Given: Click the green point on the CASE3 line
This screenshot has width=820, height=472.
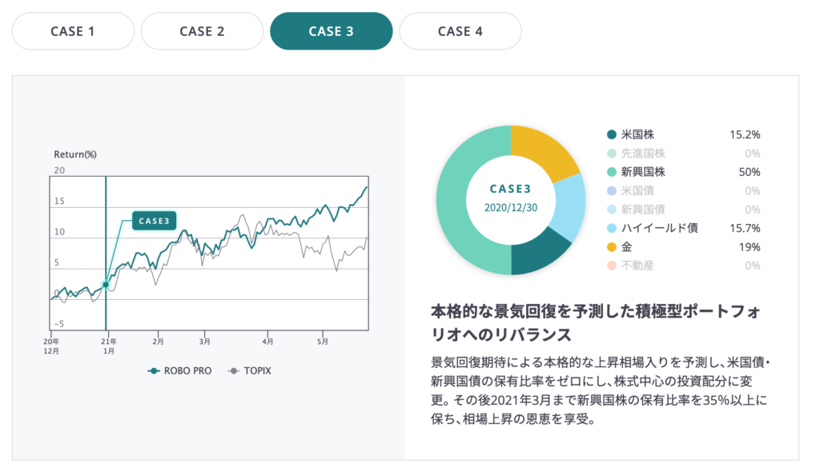Looking at the screenshot, I should click(106, 285).
